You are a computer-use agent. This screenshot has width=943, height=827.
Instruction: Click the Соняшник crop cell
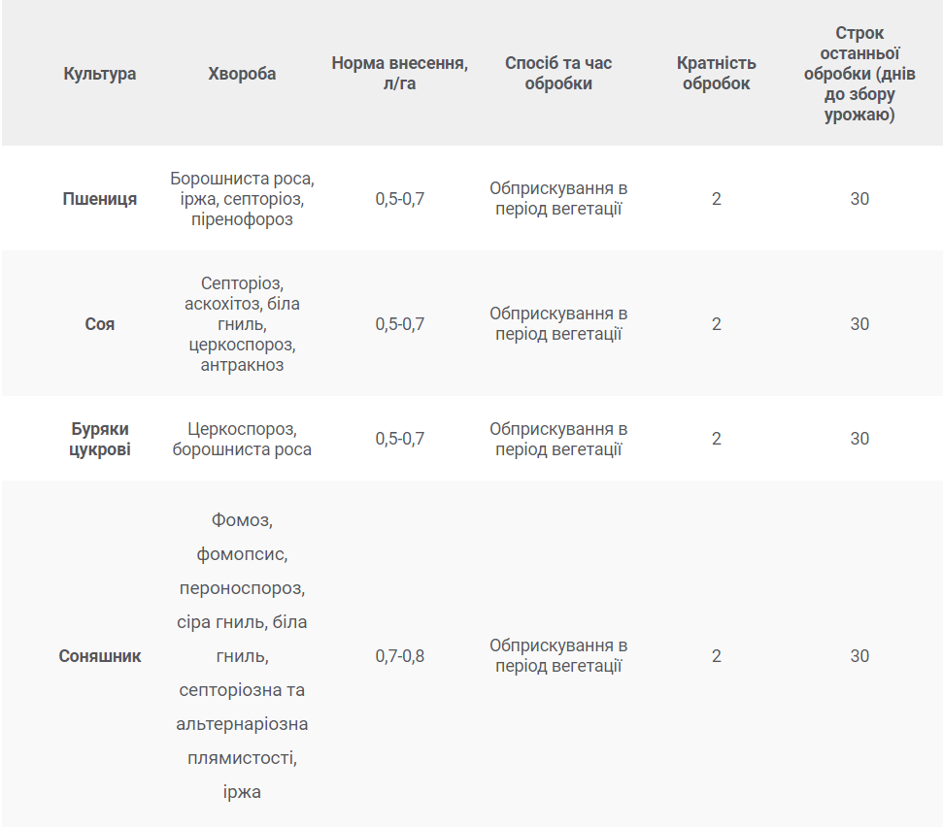click(x=100, y=656)
